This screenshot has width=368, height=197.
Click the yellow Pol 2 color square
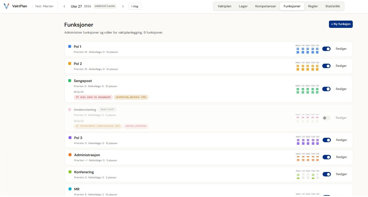tap(70, 63)
